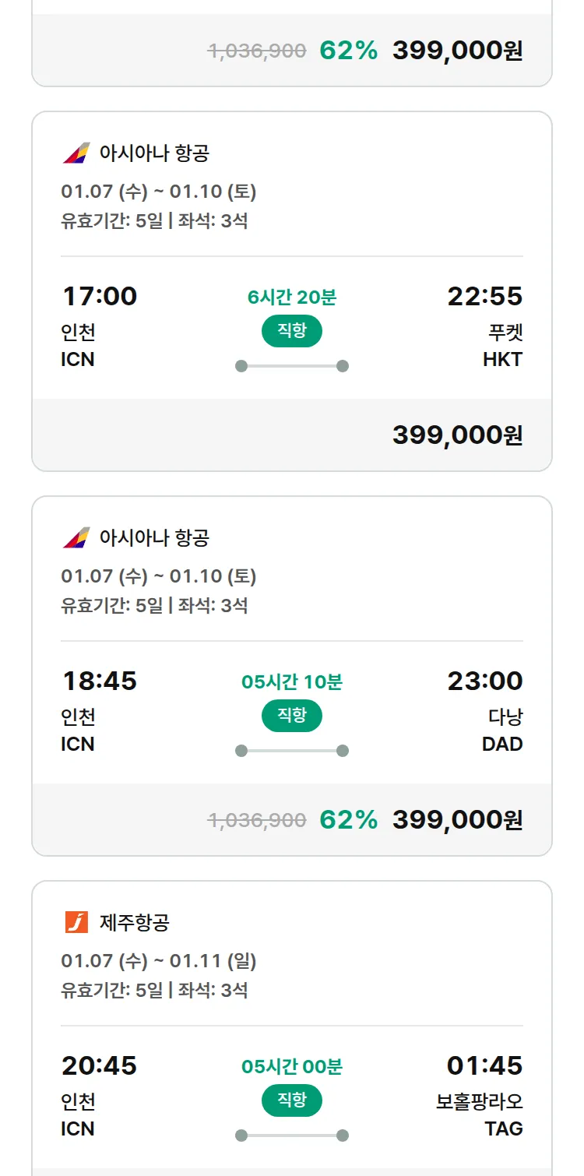Click the 01:45 Bohol Panglao arrival time
Viewport: 584px width, 1176px height.
coord(484,1065)
